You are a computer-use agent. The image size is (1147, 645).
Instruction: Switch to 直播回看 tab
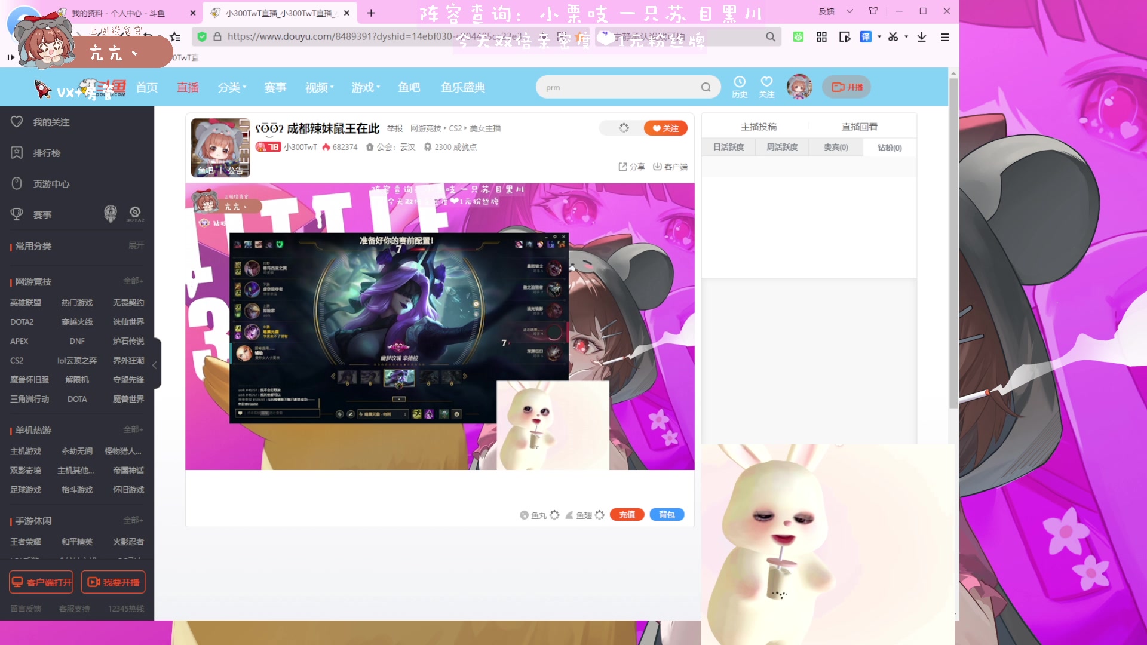pos(860,127)
